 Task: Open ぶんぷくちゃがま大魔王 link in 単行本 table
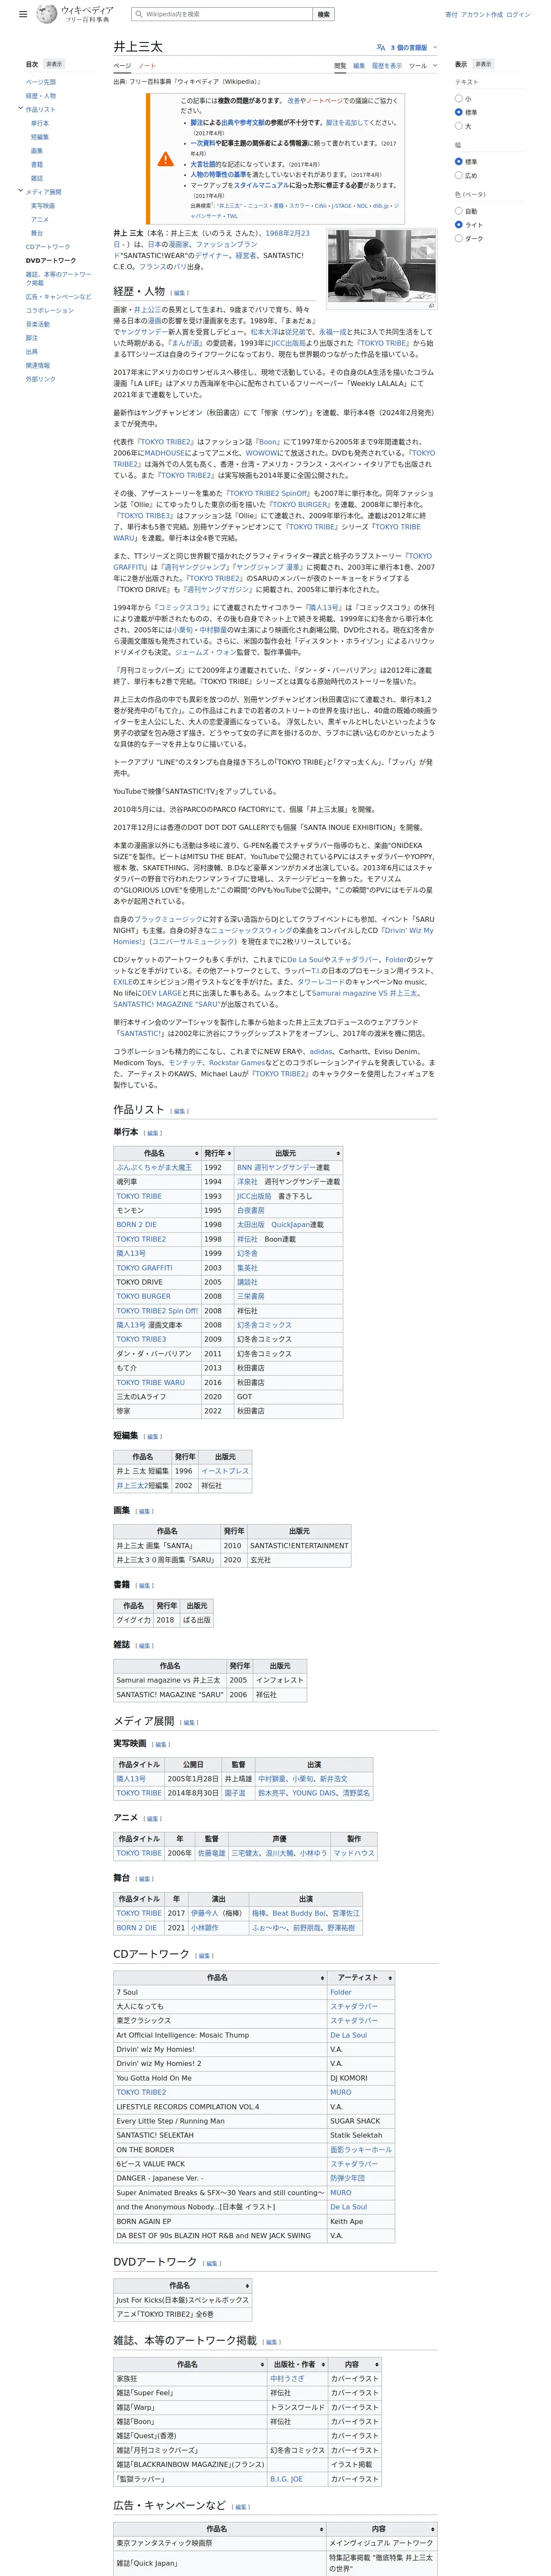[154, 1167]
